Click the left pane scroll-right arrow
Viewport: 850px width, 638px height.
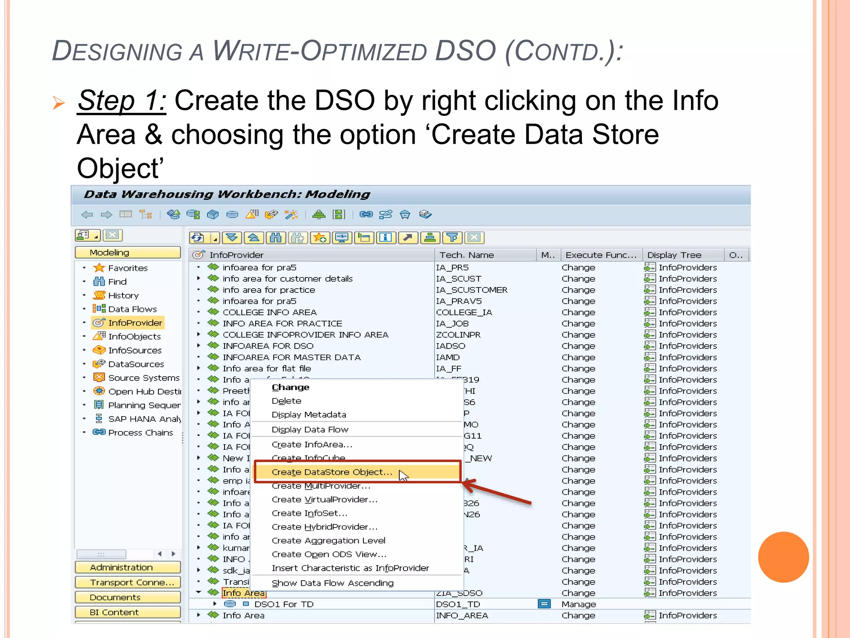(173, 554)
